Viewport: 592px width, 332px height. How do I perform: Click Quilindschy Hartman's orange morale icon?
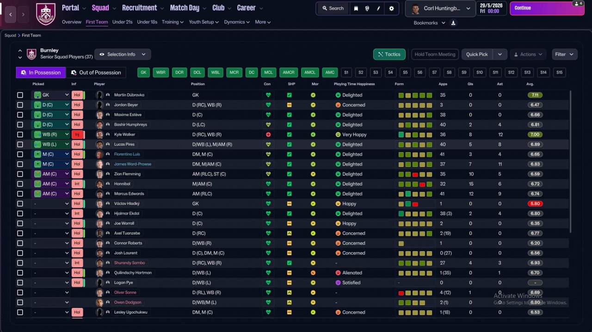coord(313,273)
